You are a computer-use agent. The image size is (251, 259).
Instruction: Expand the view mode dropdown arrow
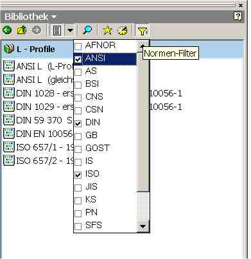tap(70, 30)
